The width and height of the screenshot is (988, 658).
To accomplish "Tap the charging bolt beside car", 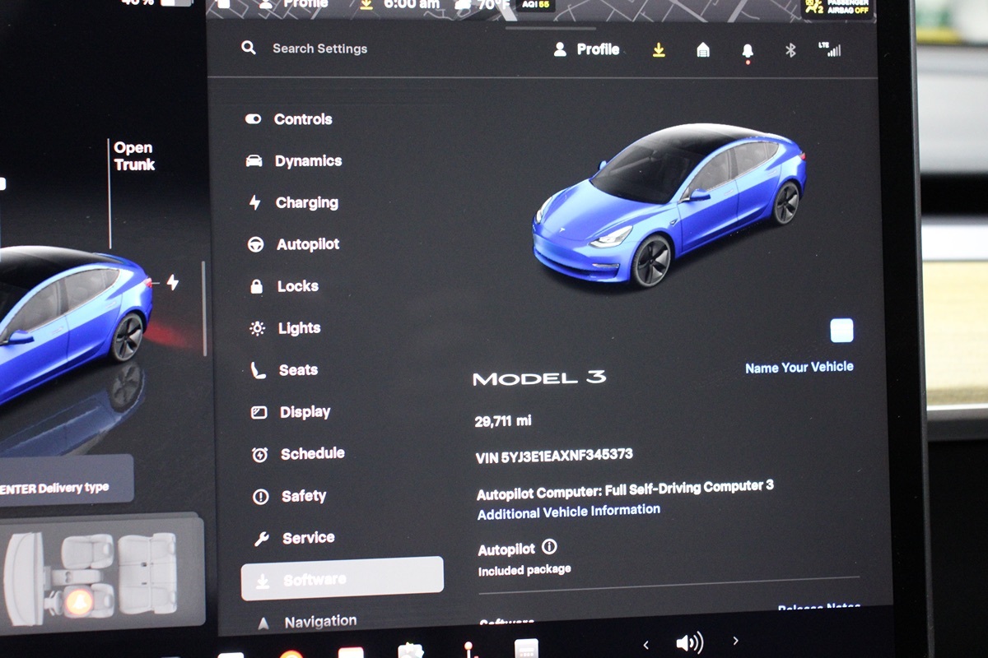I will tap(173, 282).
